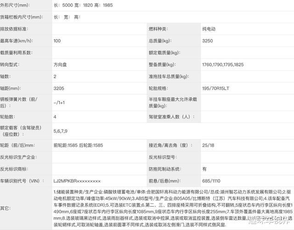Click the 轮胎数 label
294x230 pixels.
pos(7,117)
